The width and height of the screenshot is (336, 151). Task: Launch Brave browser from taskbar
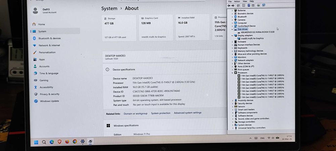point(59,142)
